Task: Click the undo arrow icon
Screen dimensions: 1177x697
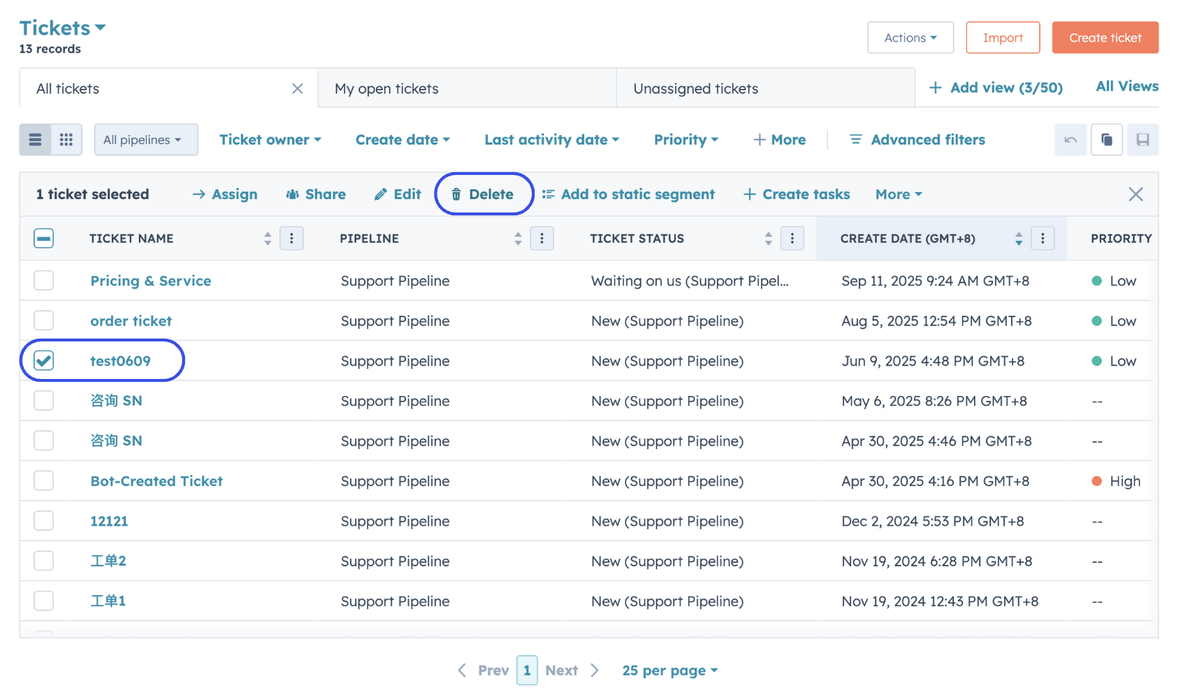Action: tap(1071, 140)
